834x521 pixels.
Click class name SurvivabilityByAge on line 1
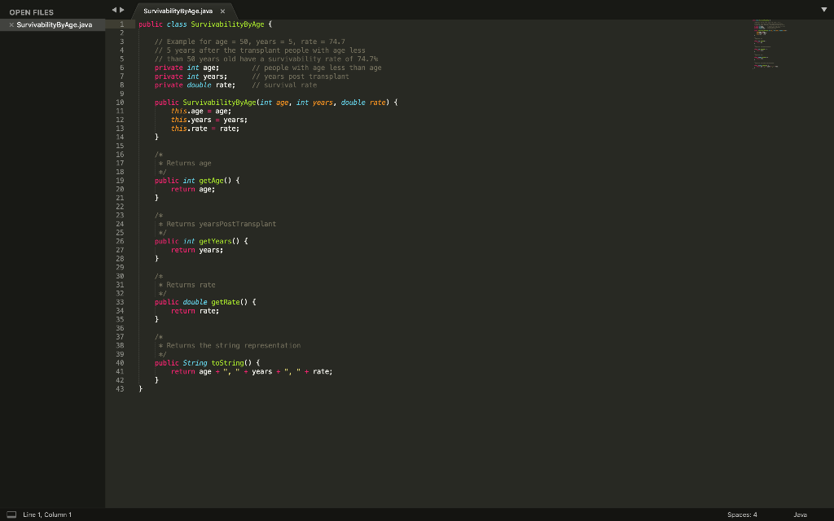click(x=228, y=24)
